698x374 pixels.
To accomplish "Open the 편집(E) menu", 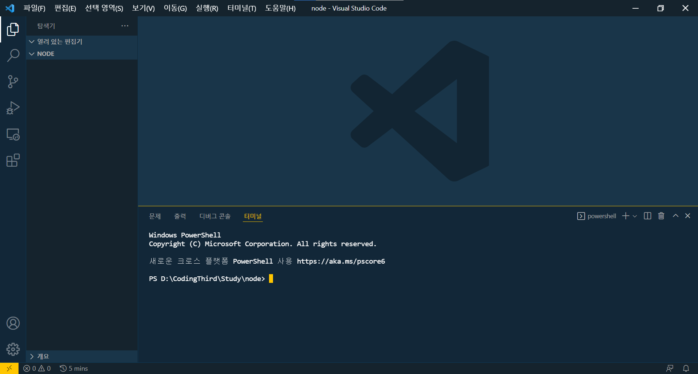I will tap(65, 8).
